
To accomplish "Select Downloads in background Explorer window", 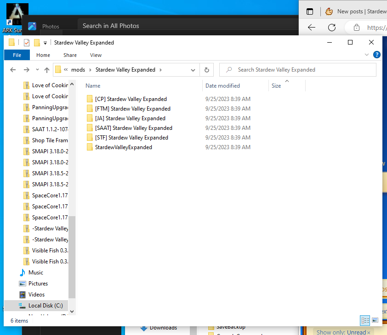I will (159, 328).
